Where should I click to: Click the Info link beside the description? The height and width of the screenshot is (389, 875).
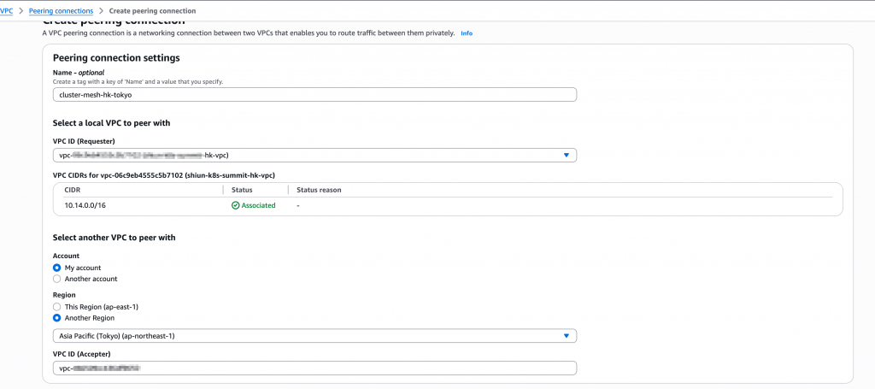467,32
